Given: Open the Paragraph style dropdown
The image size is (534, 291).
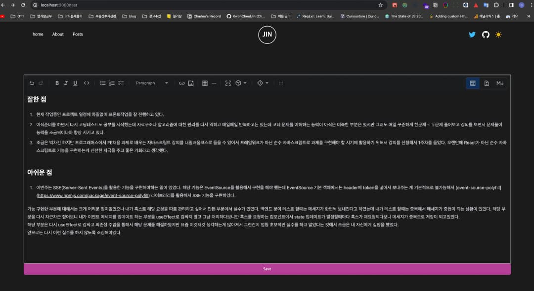Looking at the screenshot, I should (152, 83).
